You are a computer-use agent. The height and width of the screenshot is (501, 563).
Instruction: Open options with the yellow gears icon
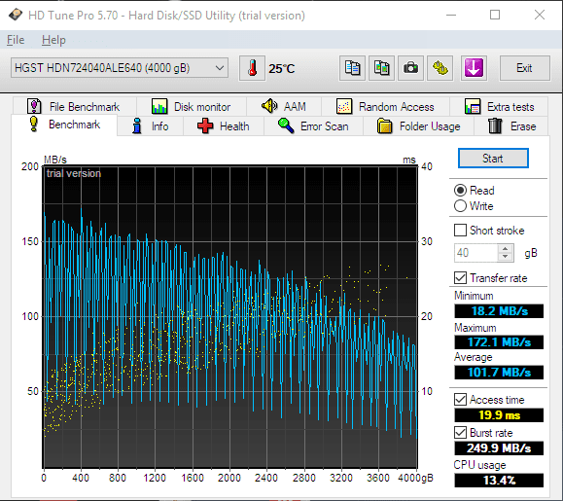point(440,68)
